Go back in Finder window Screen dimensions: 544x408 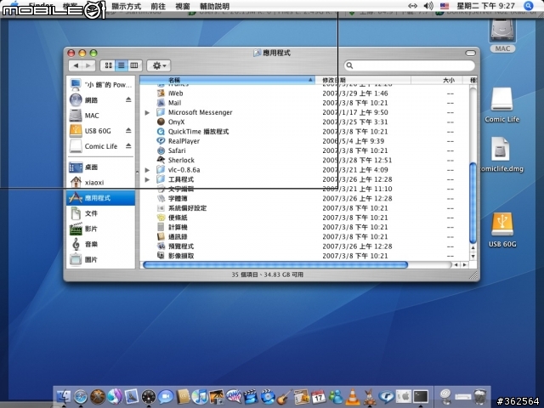(76, 65)
